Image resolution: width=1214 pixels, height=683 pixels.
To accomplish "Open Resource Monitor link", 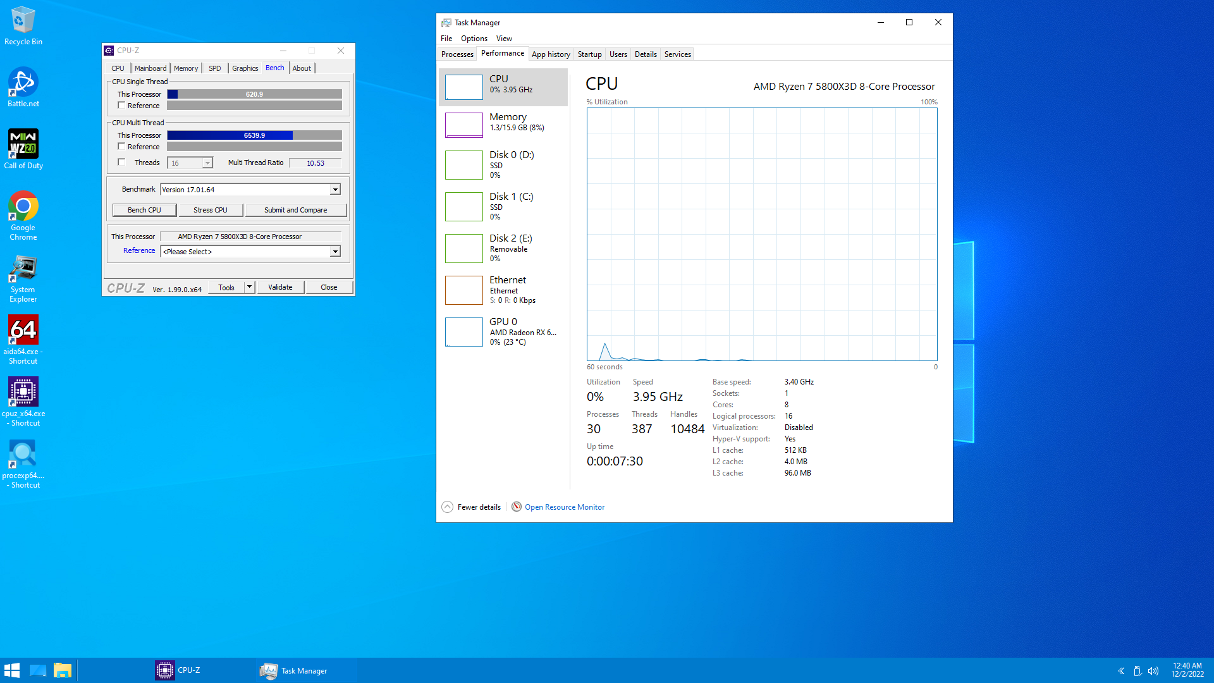I will click(x=565, y=507).
